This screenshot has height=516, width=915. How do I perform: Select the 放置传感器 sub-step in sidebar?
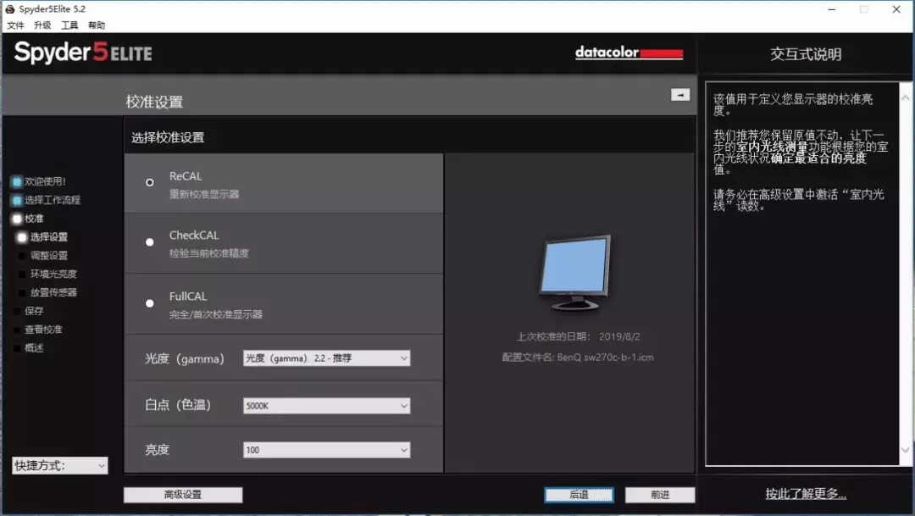(x=47, y=292)
